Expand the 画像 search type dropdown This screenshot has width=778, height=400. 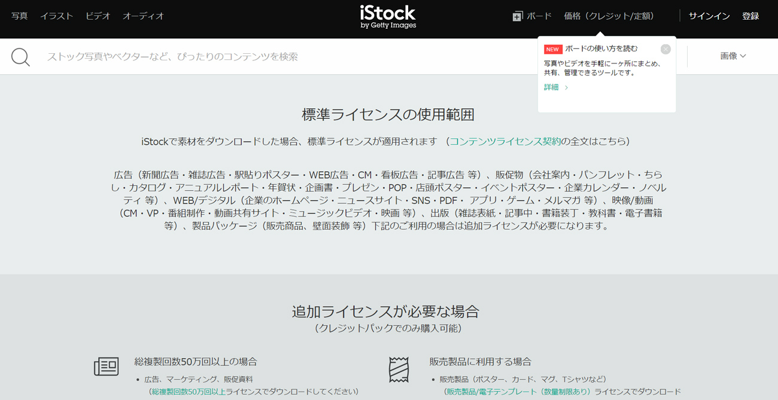(733, 56)
